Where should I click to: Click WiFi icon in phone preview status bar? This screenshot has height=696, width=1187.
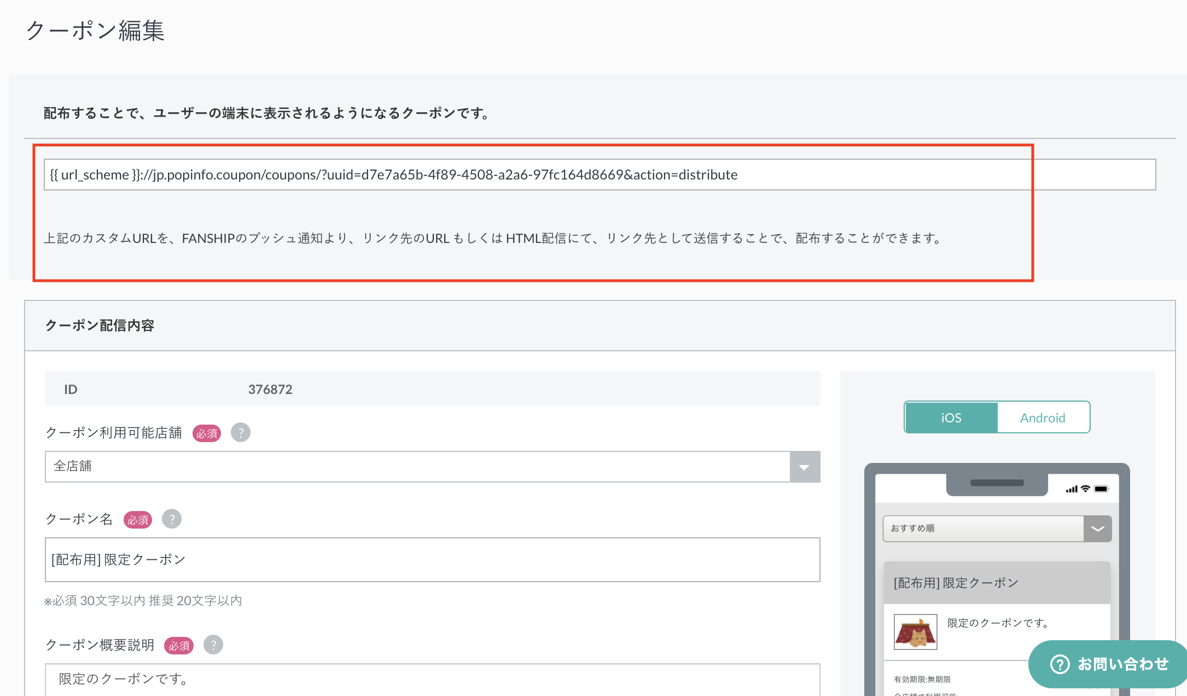coord(1085,489)
